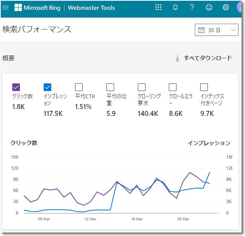Enable the 平均の位置 checkbox
The image size is (245, 236).
(x=110, y=87)
